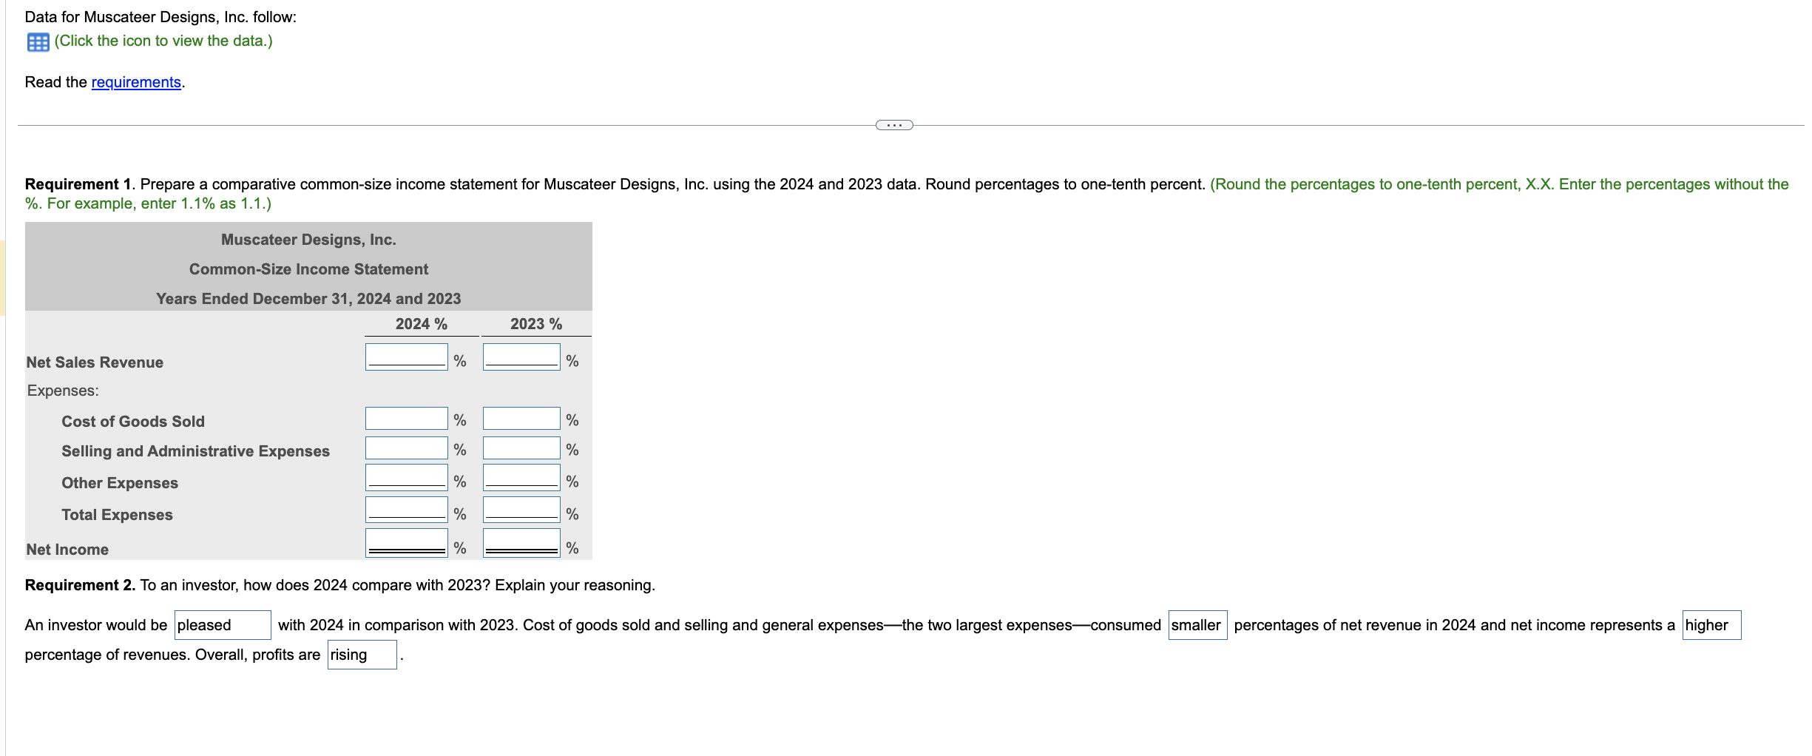The height and width of the screenshot is (756, 1812).
Task: Click the 'Net Sales Revenue' row label
Action: pyautogui.click(x=95, y=362)
